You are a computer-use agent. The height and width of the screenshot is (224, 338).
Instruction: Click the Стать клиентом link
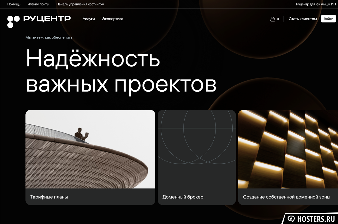pos(303,19)
